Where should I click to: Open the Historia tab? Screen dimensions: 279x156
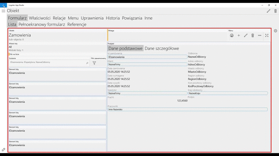pyautogui.click(x=113, y=18)
